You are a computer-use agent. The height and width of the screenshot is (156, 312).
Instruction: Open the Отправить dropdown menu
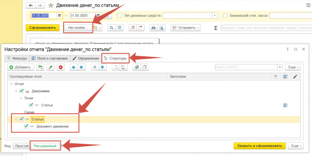(185, 28)
